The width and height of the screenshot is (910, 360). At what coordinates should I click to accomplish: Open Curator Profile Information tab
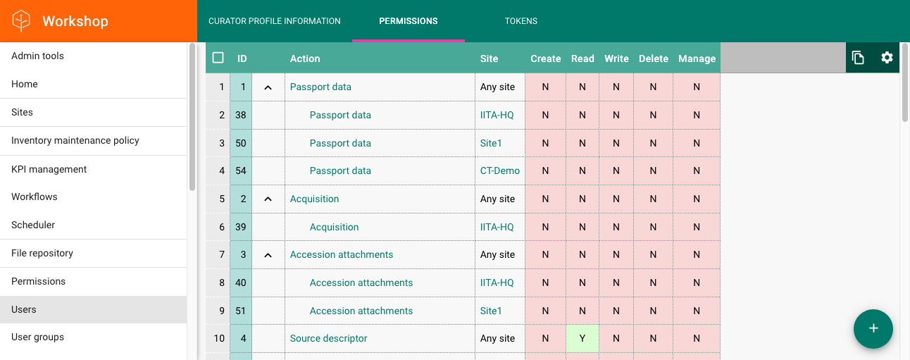[275, 21]
